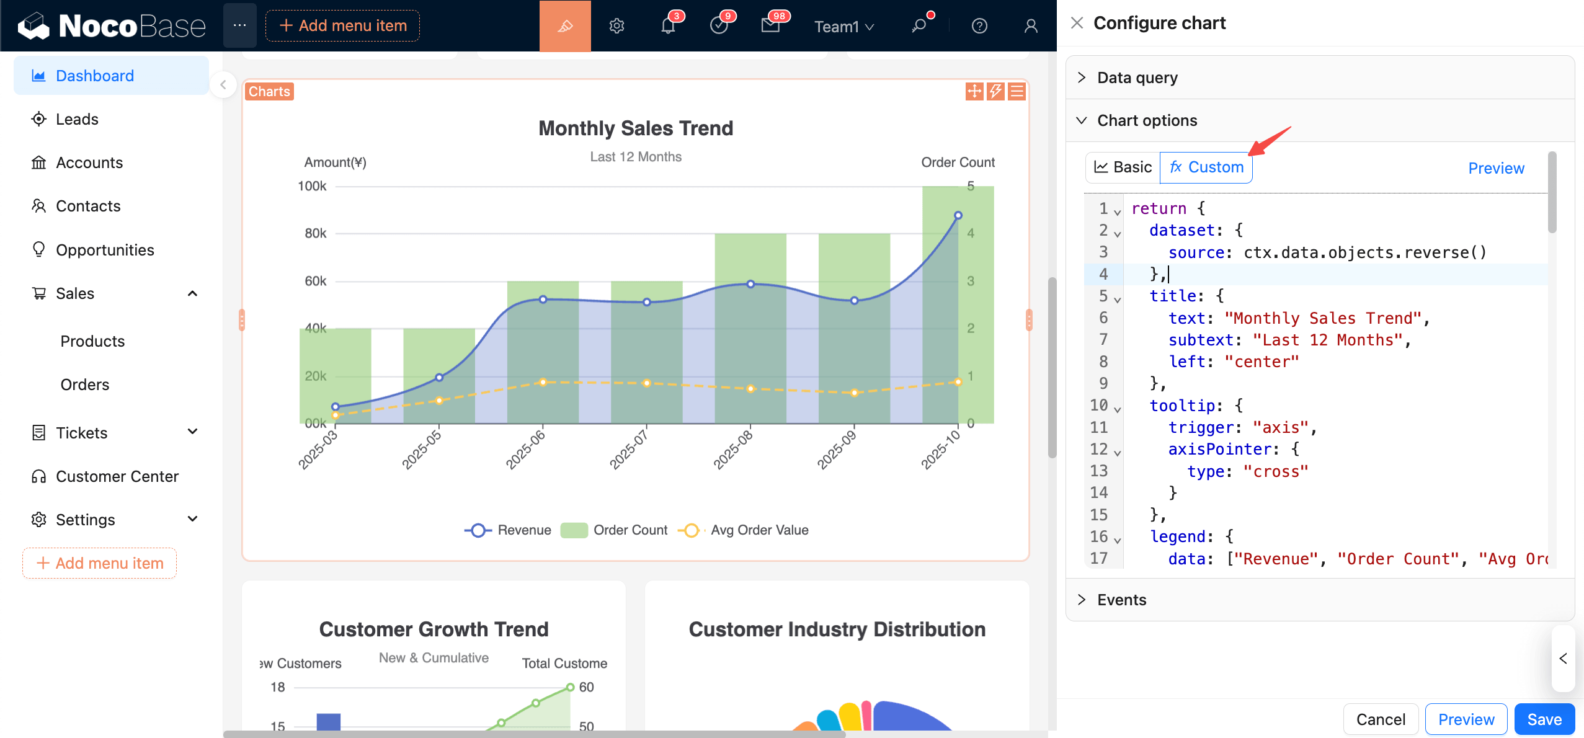Click the user profile icon
The image size is (1584, 738).
[x=1030, y=26]
